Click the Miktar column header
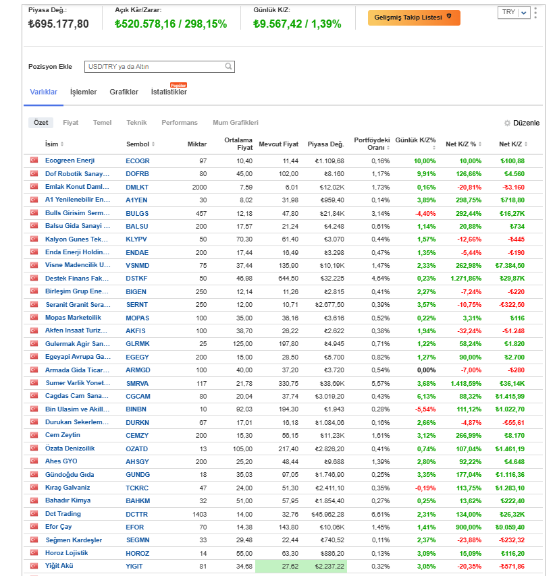This screenshot has width=555, height=576. click(x=197, y=144)
